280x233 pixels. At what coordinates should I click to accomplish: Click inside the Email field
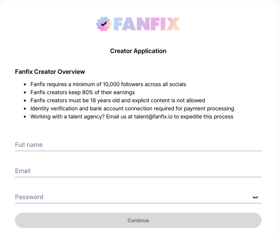pyautogui.click(x=136, y=171)
